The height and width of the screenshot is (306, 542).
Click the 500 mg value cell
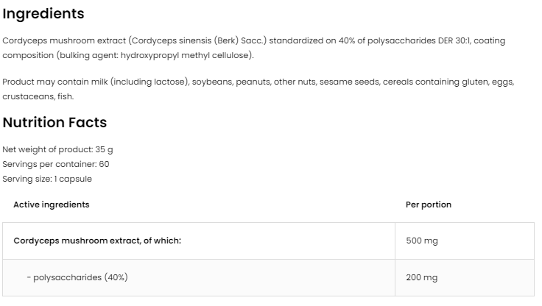422,241
